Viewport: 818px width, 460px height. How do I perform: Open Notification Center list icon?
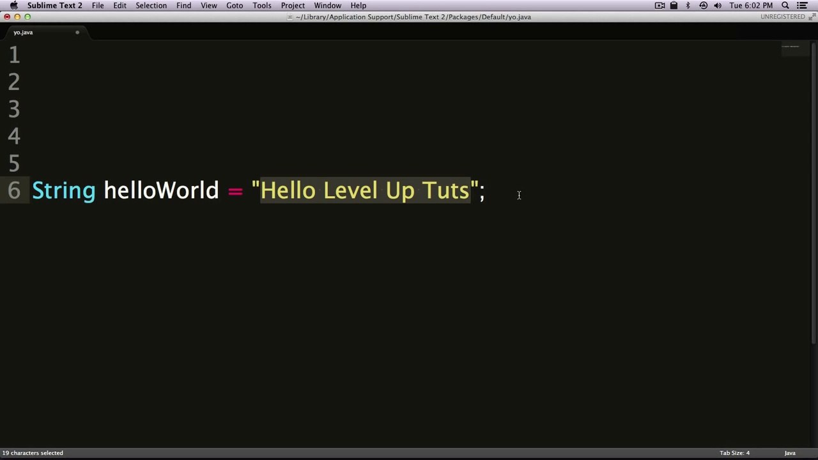[802, 5]
